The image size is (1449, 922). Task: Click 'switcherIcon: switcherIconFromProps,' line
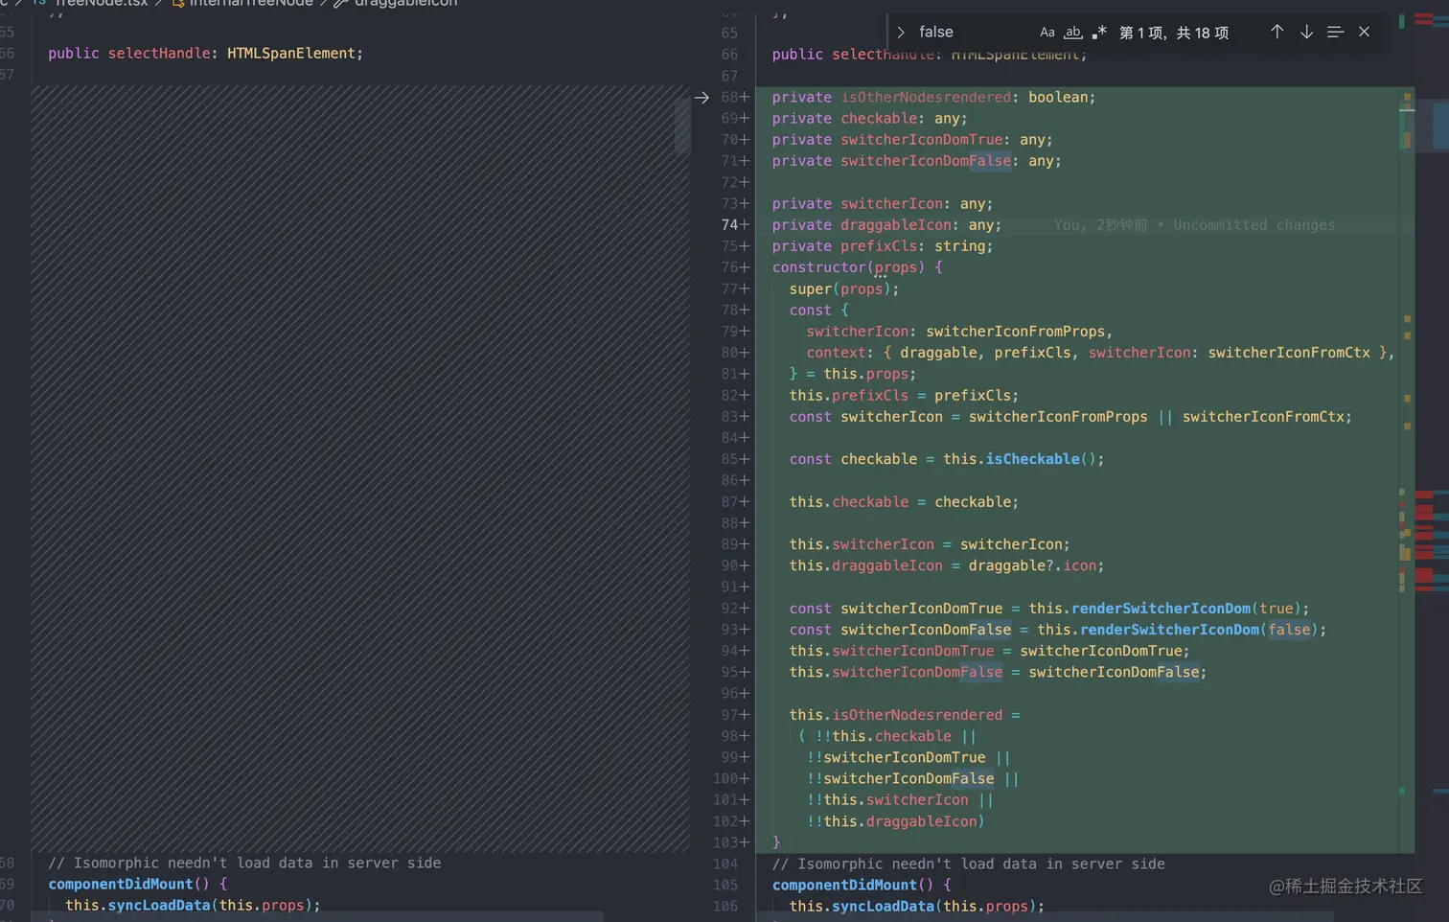tap(959, 332)
